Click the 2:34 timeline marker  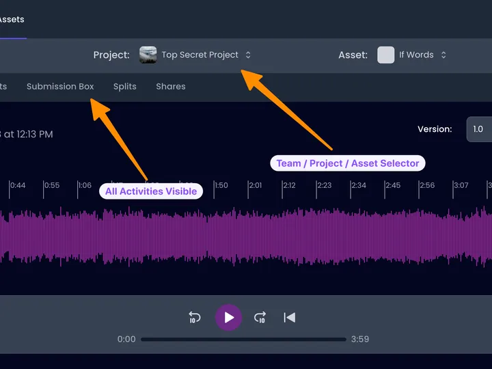point(358,185)
